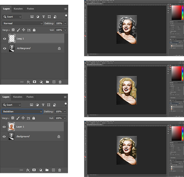The image size is (184, 177).
Task: Click link layers icon under Achtergrond panel
Action: click(x=22, y=82)
